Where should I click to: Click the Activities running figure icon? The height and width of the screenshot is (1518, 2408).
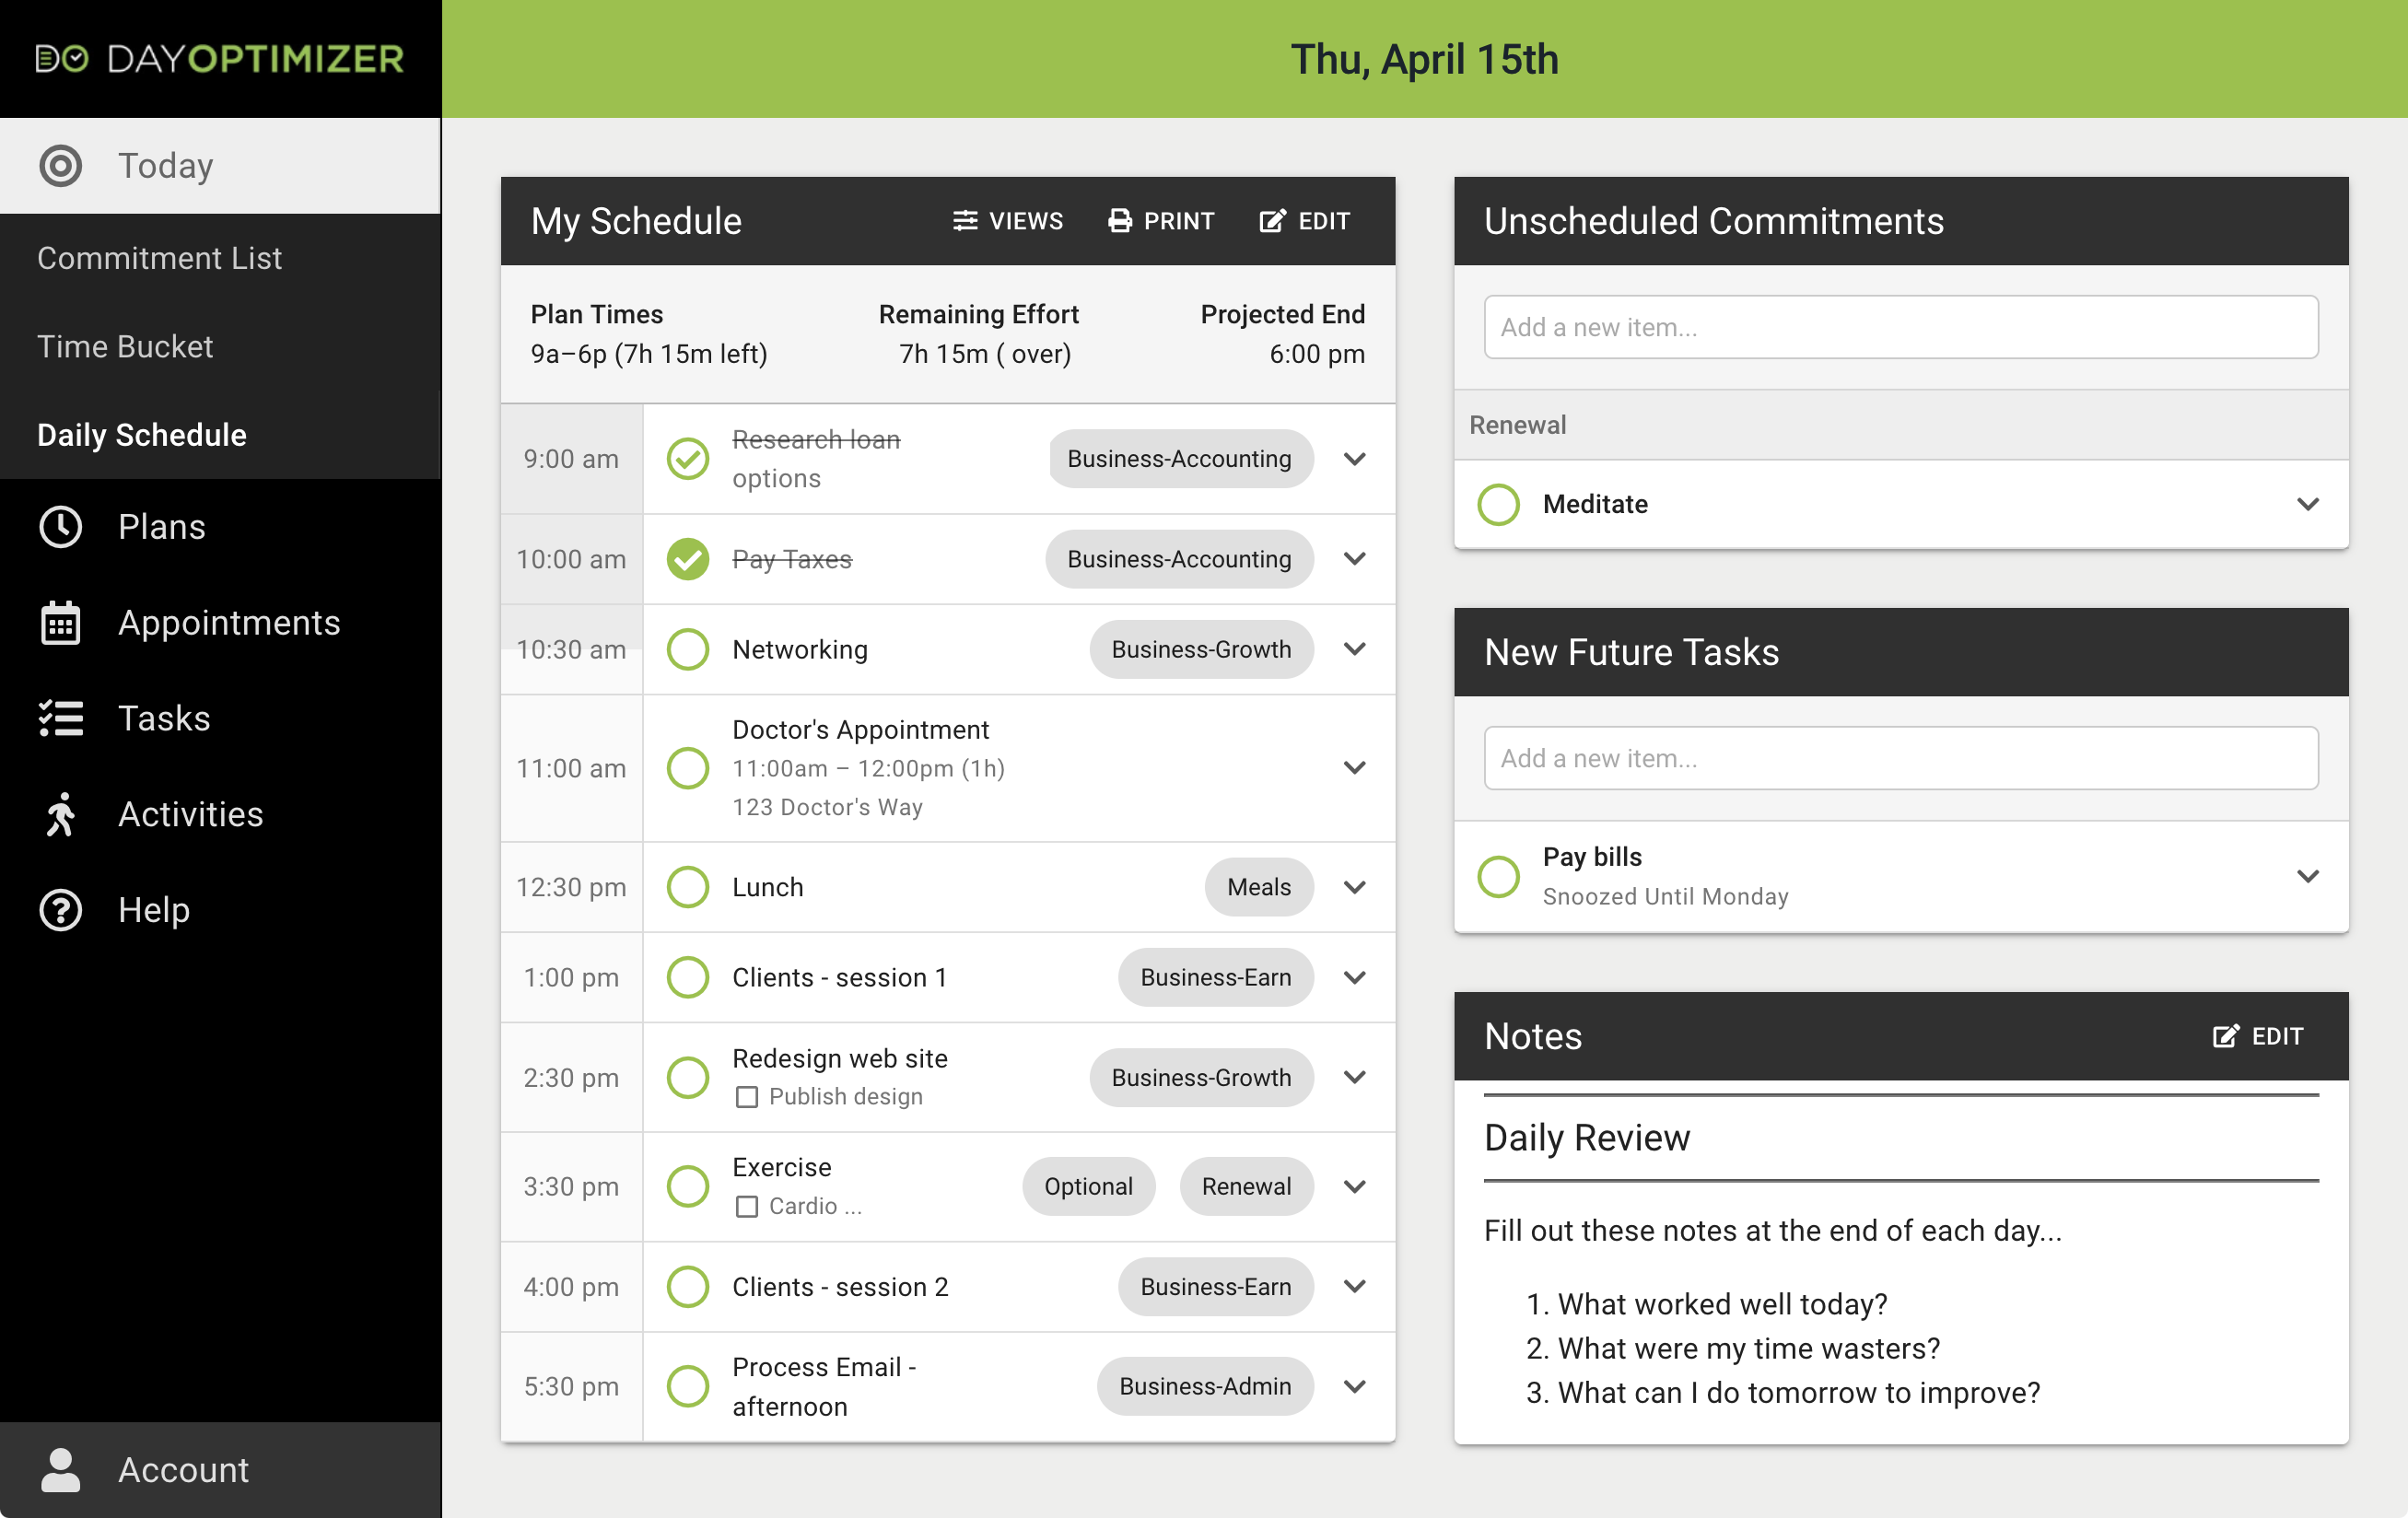click(x=61, y=814)
